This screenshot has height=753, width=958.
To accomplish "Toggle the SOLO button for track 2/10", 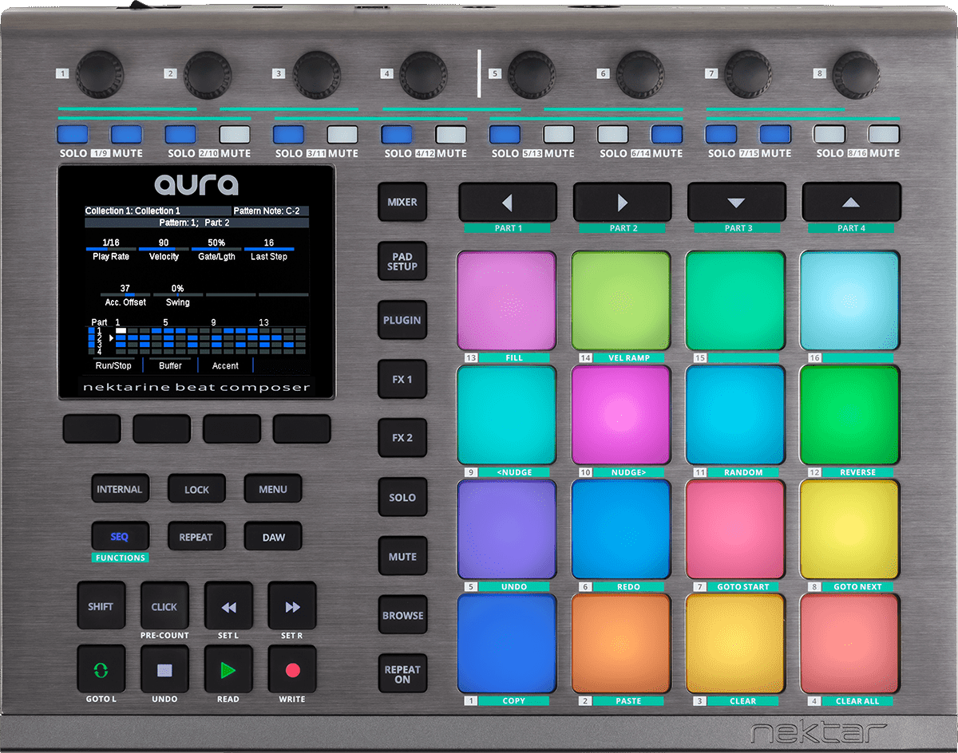I will click(x=180, y=134).
